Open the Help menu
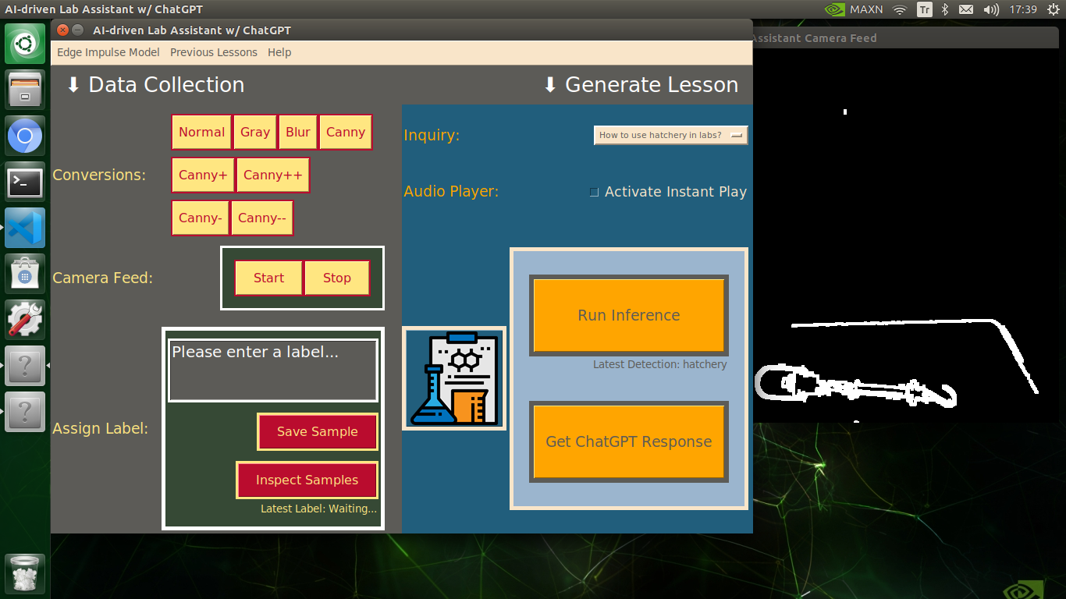The width and height of the screenshot is (1066, 599). [x=279, y=52]
